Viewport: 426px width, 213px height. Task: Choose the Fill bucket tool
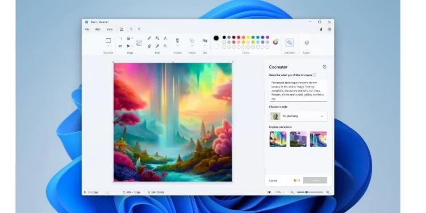pos(157,38)
